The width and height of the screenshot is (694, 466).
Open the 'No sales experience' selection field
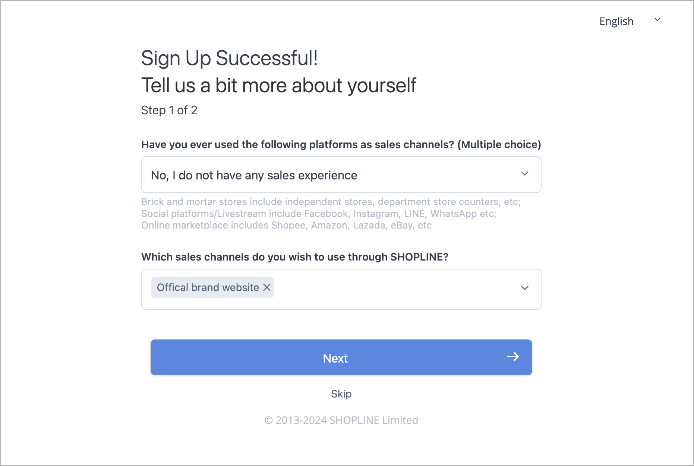(341, 175)
